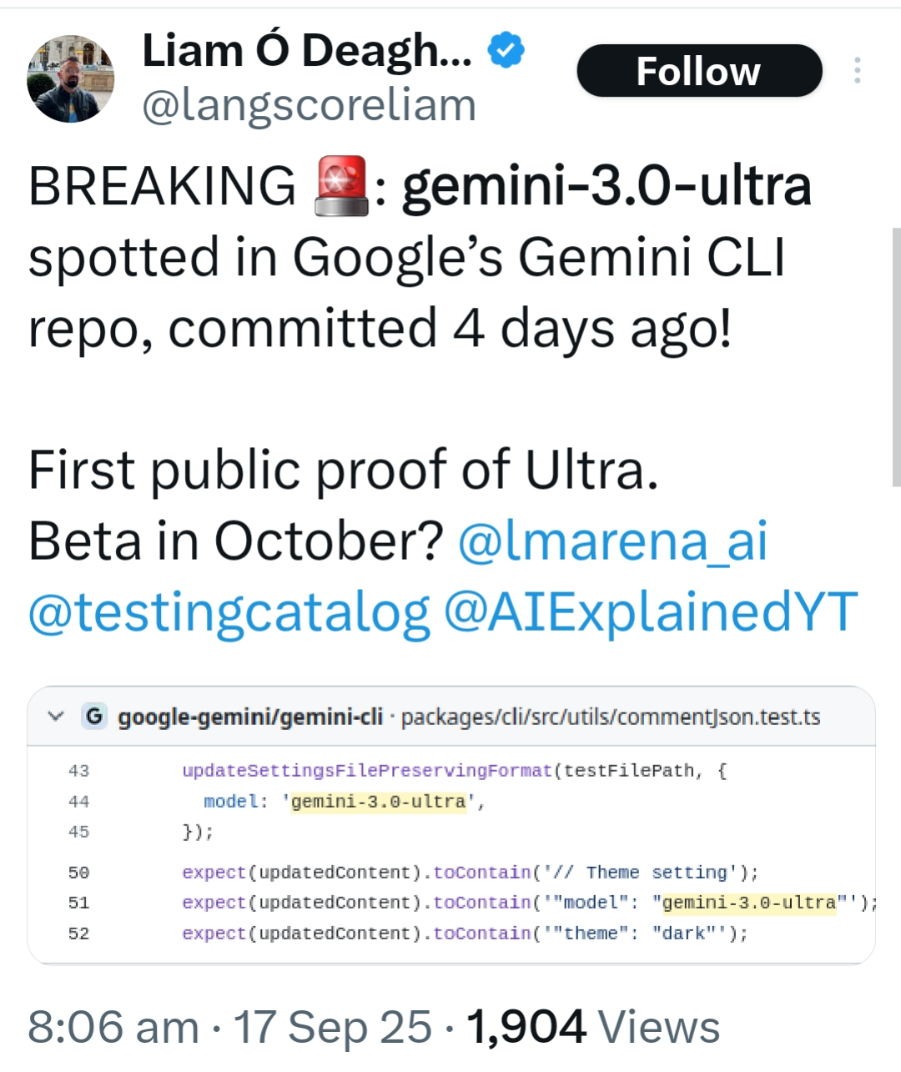The image size is (901, 1072).
Task: Open the @AIExplainedYT mention
Action: tap(651, 611)
